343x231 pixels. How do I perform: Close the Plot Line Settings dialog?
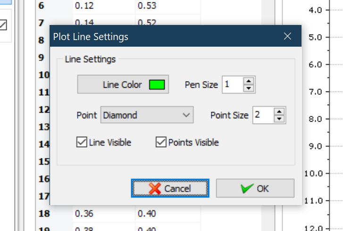pyautogui.click(x=288, y=36)
